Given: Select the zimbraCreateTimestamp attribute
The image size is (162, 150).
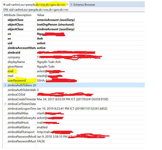Looking at the screenshot, I should pyautogui.click(x=22, y=99).
